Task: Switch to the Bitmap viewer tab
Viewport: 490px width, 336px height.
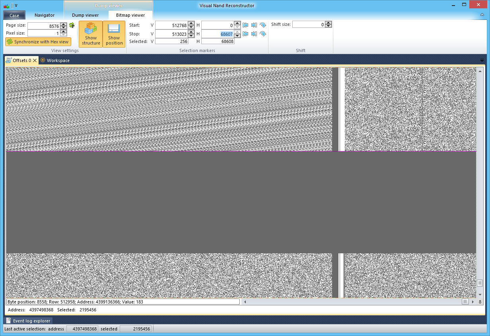Action: tap(130, 15)
